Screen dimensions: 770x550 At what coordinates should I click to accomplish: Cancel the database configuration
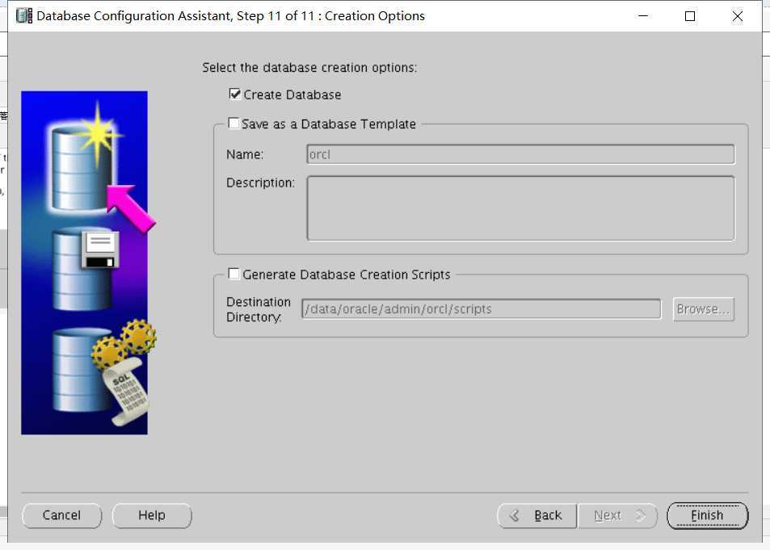point(61,515)
